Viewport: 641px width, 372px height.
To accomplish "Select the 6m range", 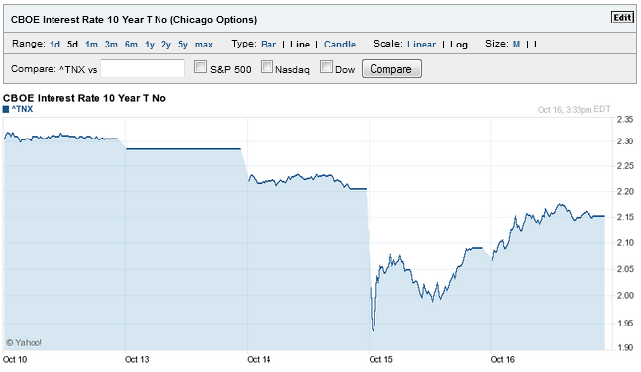I will coord(131,45).
